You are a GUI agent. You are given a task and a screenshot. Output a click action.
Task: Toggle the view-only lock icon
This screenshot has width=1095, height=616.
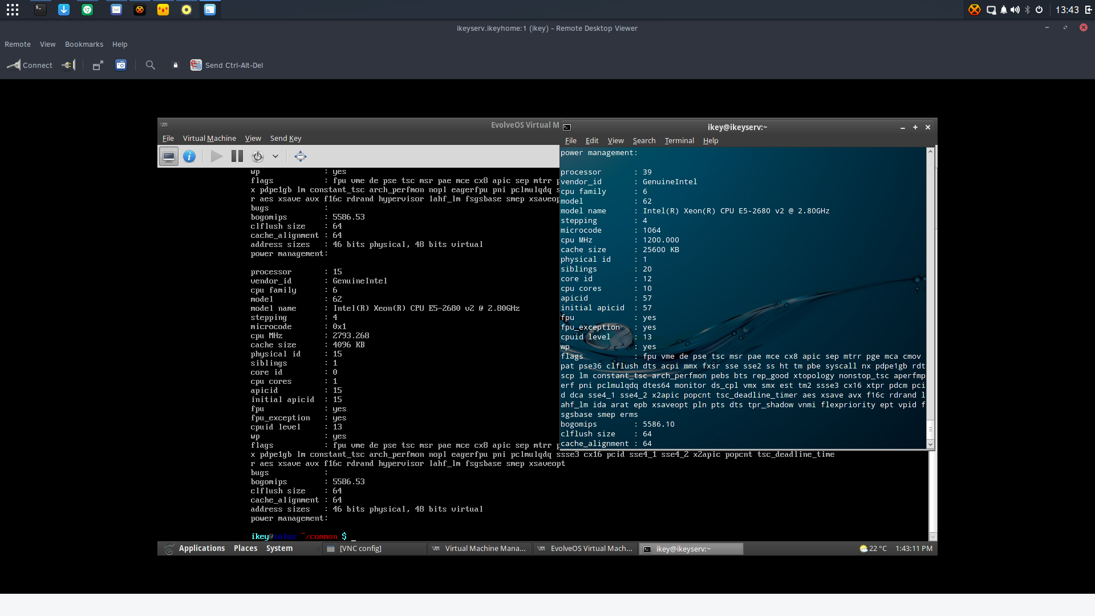point(176,65)
